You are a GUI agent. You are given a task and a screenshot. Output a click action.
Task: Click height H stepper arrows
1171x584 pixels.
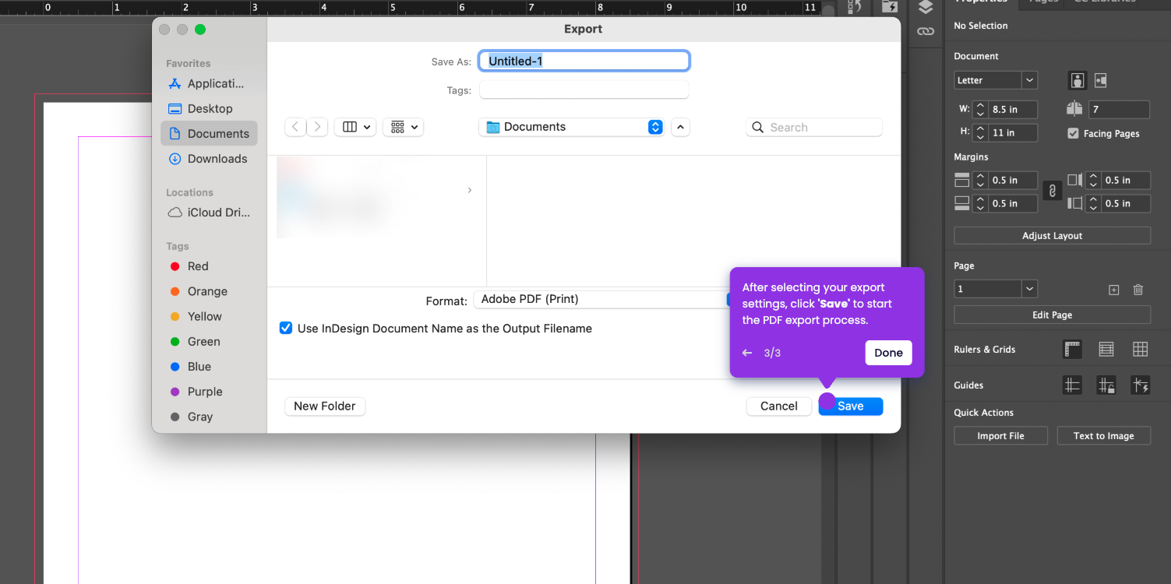pyautogui.click(x=981, y=133)
